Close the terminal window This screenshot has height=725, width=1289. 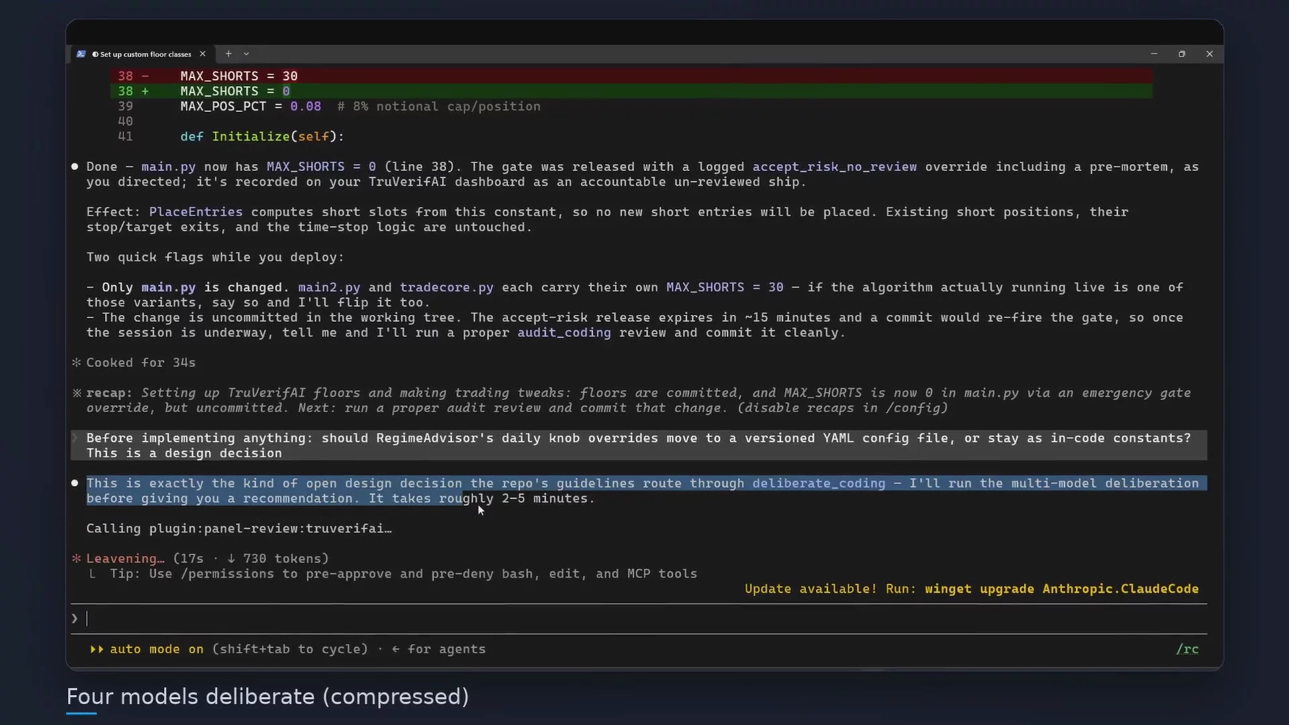click(1209, 54)
